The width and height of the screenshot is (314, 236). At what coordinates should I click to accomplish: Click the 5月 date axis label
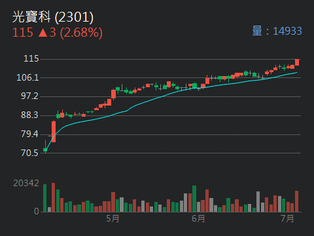coord(113,218)
